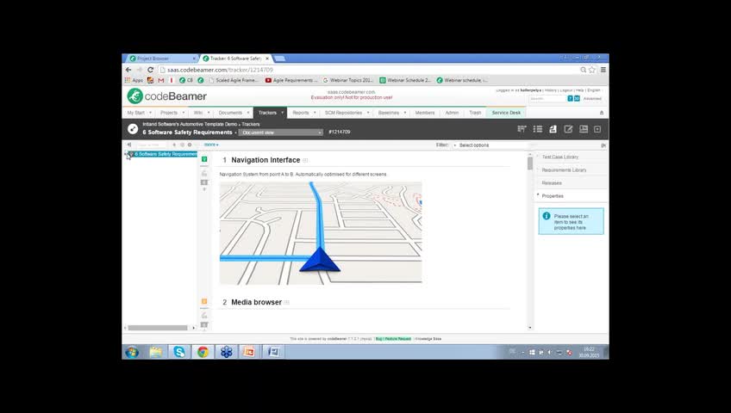Image resolution: width=731 pixels, height=413 pixels.
Task: Expand the more dropdown in tree toolbar
Action: (x=211, y=145)
